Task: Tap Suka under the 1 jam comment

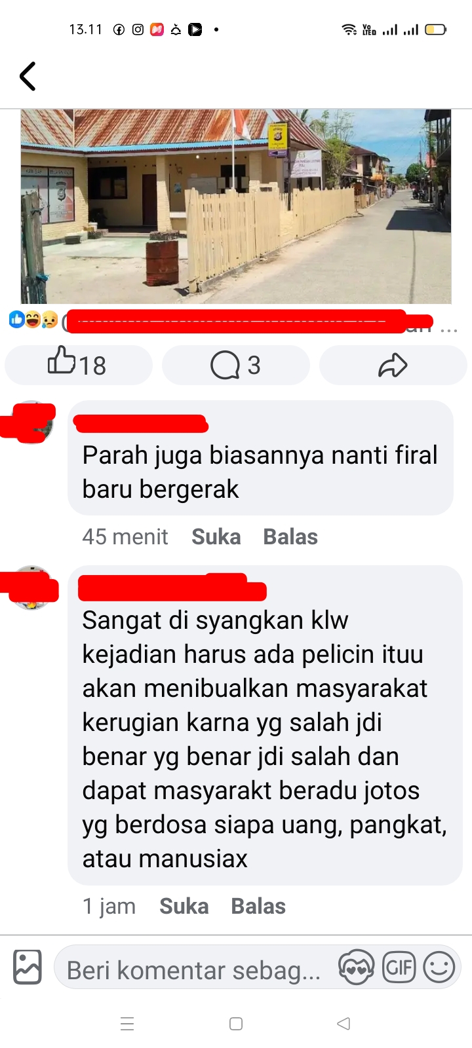Action: [184, 907]
